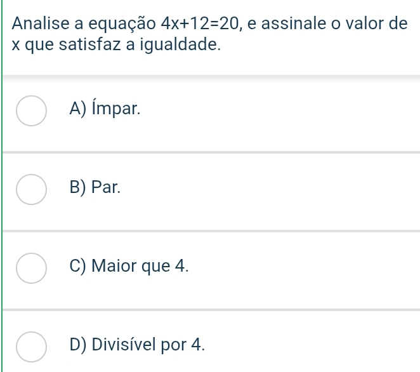420x372 pixels.
Task: Click the 'x que satisfaz a igualdade' line
Action: tap(117, 46)
